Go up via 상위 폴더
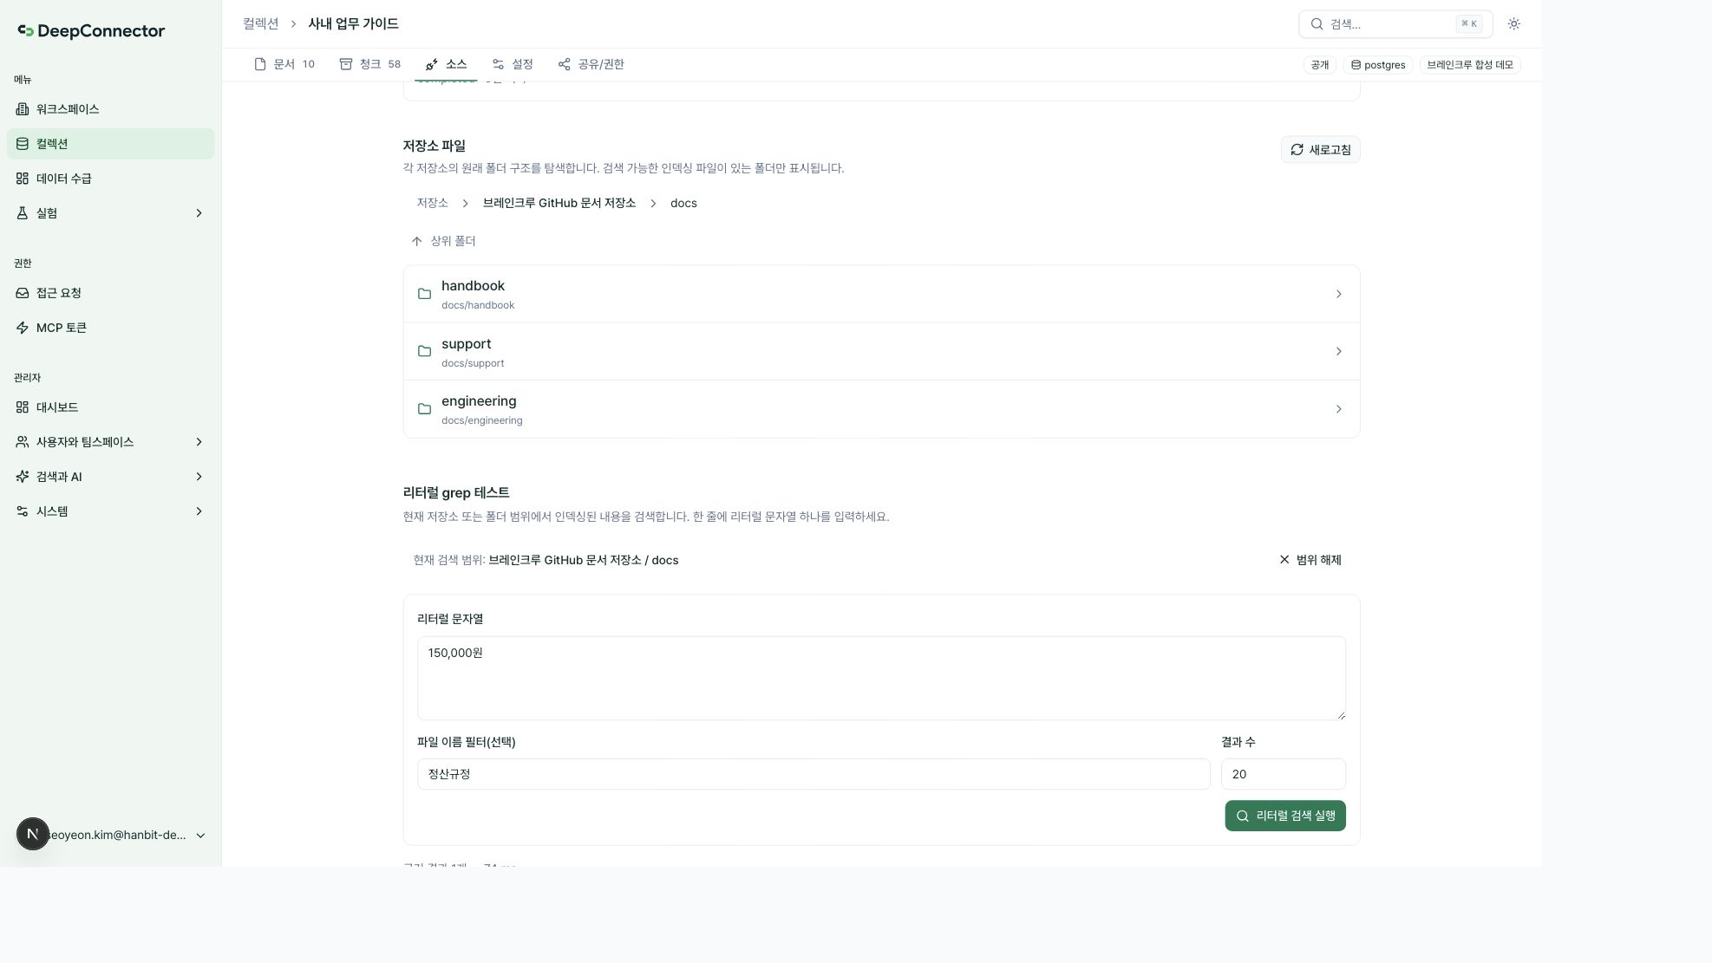 pyautogui.click(x=443, y=241)
